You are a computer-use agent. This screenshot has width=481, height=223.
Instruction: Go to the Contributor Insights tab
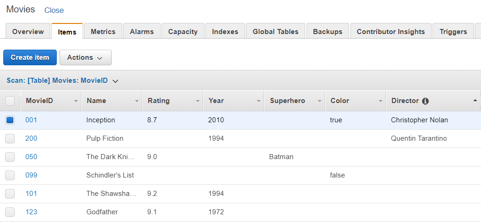point(391,32)
